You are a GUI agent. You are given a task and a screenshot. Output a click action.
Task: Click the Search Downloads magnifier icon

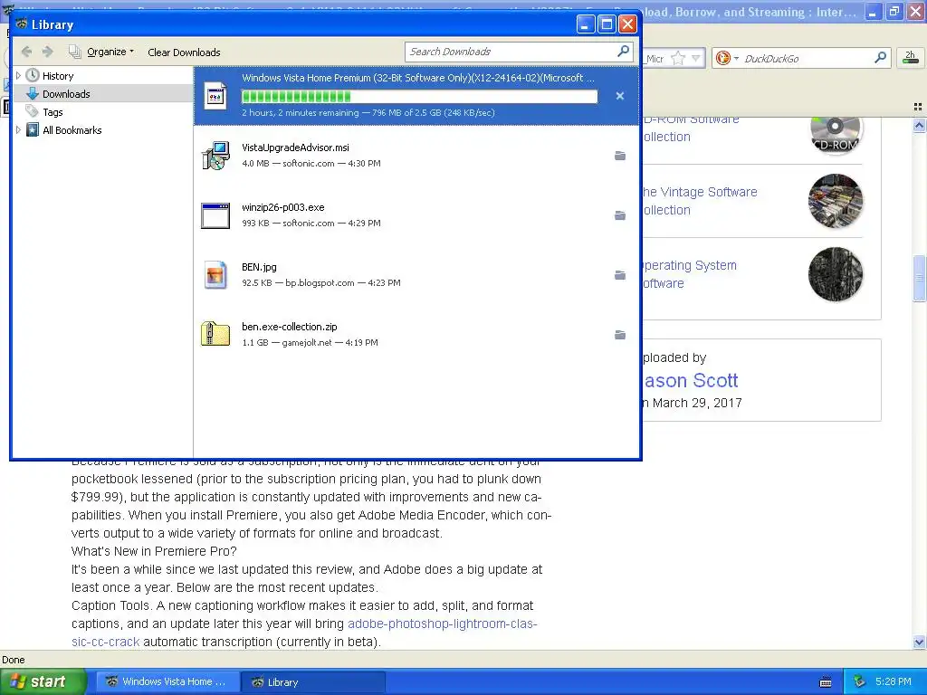623,52
